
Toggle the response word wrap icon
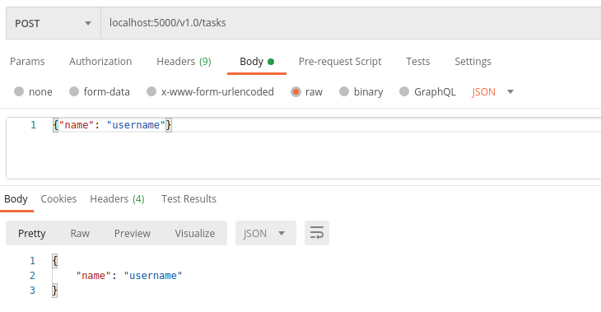317,233
